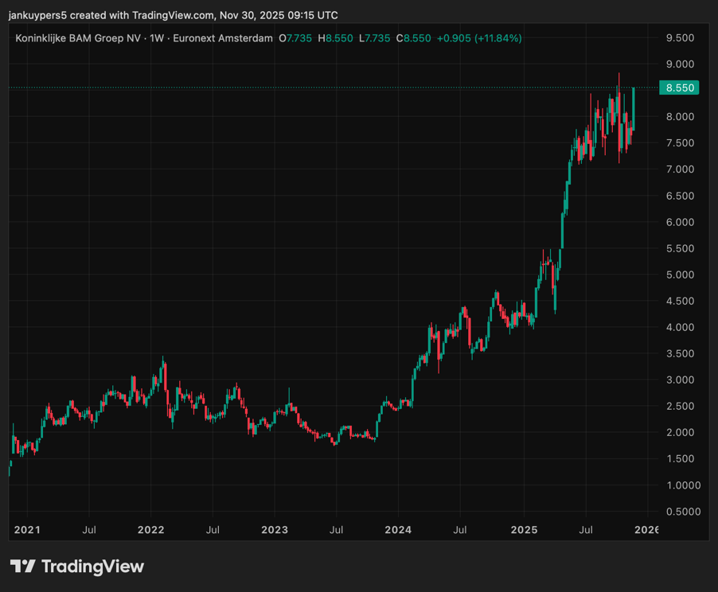Click the 1.0000 price axis label
The image size is (718, 592).
point(683,485)
